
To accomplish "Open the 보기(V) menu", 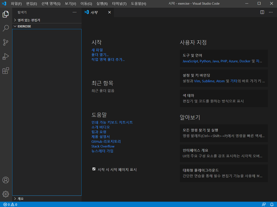I will 70,4.
